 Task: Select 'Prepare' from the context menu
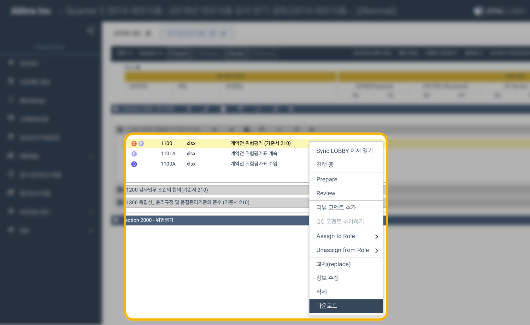(x=326, y=179)
